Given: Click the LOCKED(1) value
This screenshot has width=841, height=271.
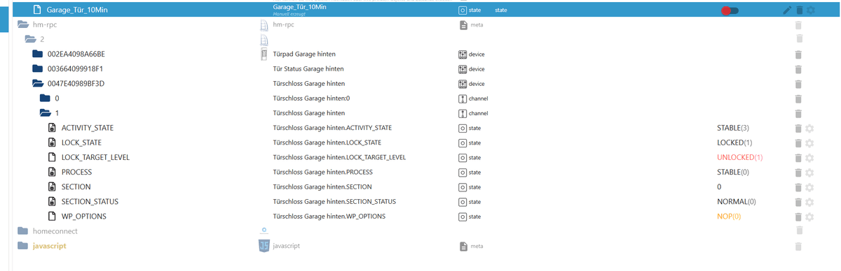Looking at the screenshot, I should (734, 143).
